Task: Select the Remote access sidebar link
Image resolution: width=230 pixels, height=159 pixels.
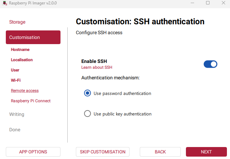Action: click(25, 91)
